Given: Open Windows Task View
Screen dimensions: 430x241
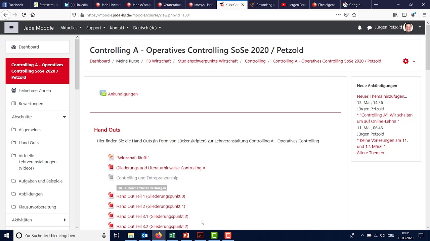Looking at the screenshot, I should [x=116, y=235].
